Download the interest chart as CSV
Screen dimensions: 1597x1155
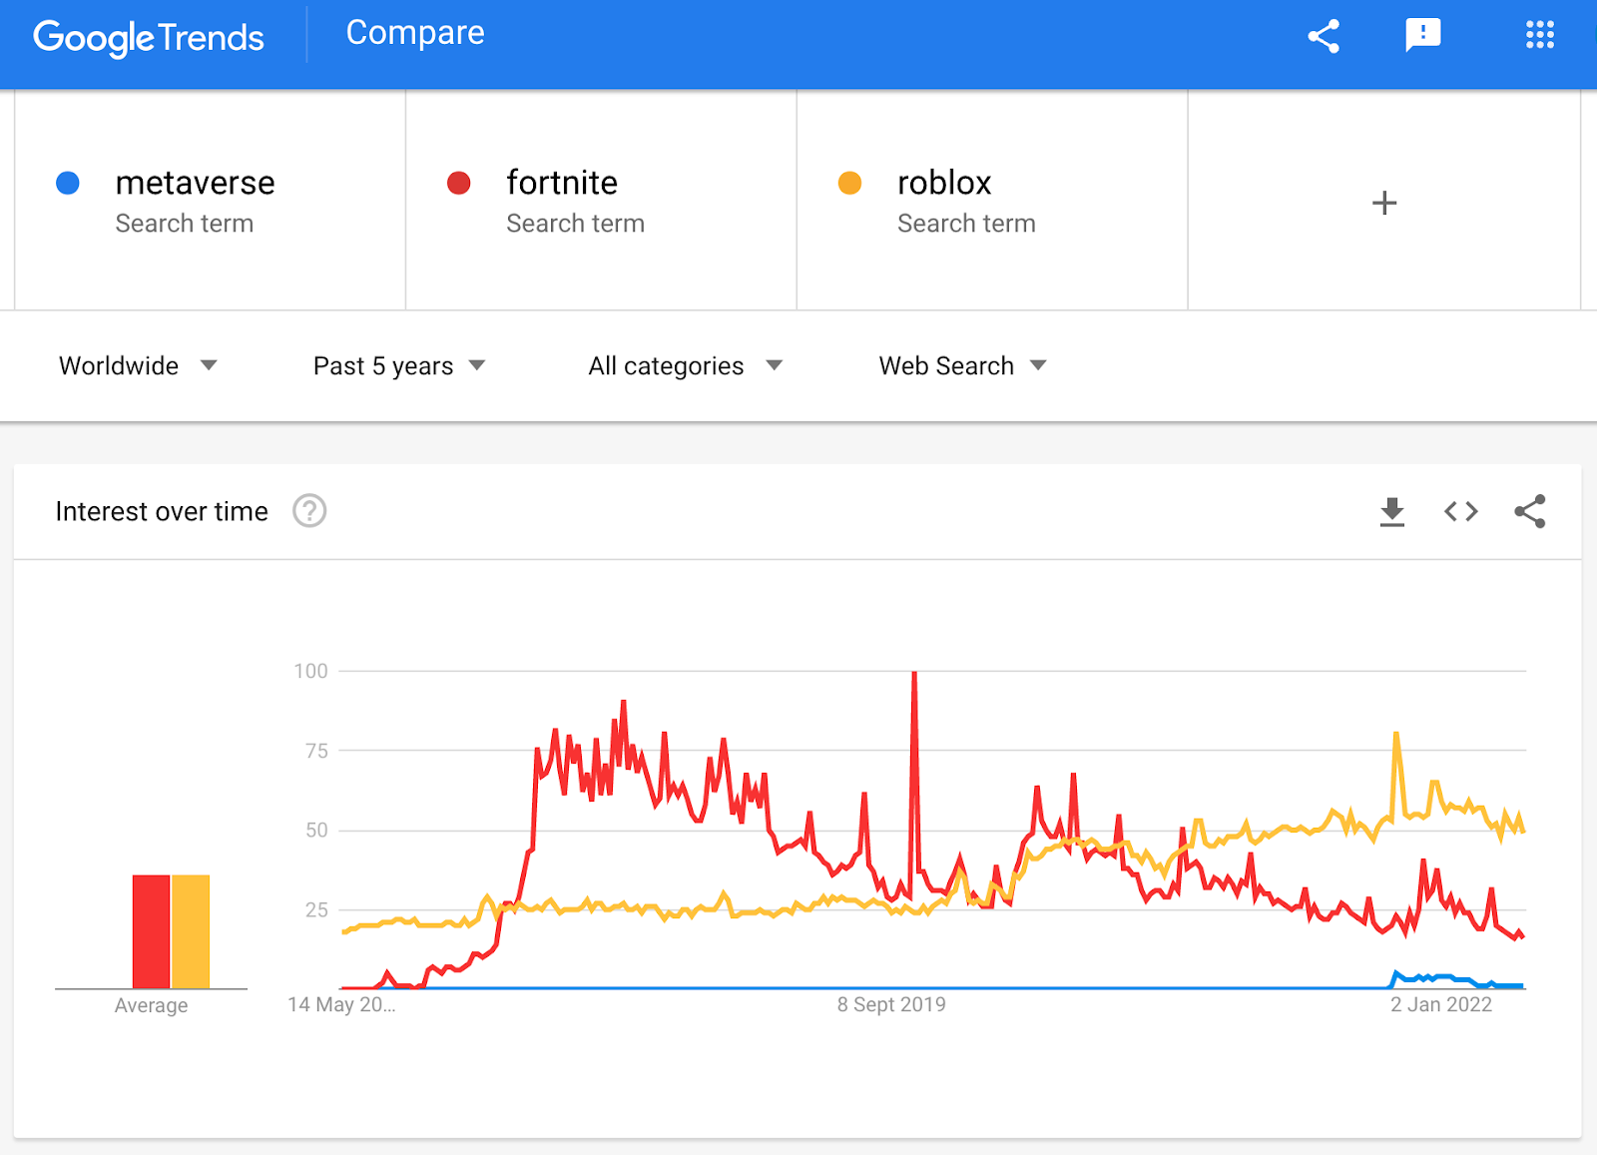coord(1392,512)
